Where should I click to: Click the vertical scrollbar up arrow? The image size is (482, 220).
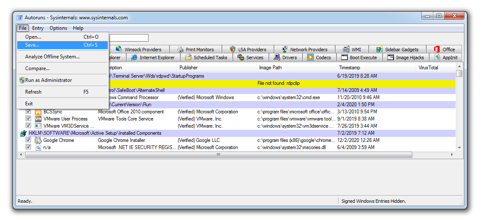pyautogui.click(x=459, y=66)
